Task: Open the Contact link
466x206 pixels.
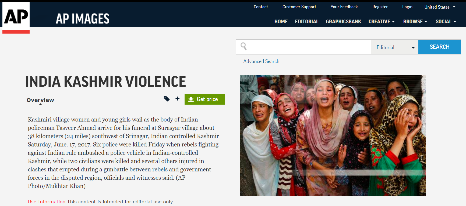Action: click(x=261, y=7)
